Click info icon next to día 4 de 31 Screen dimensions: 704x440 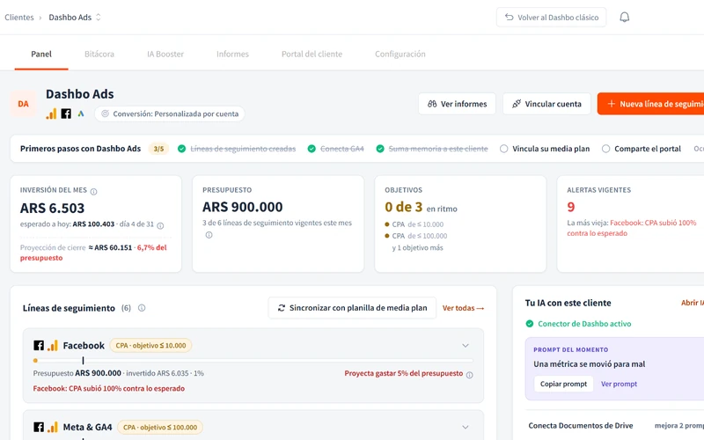pyautogui.click(x=160, y=225)
